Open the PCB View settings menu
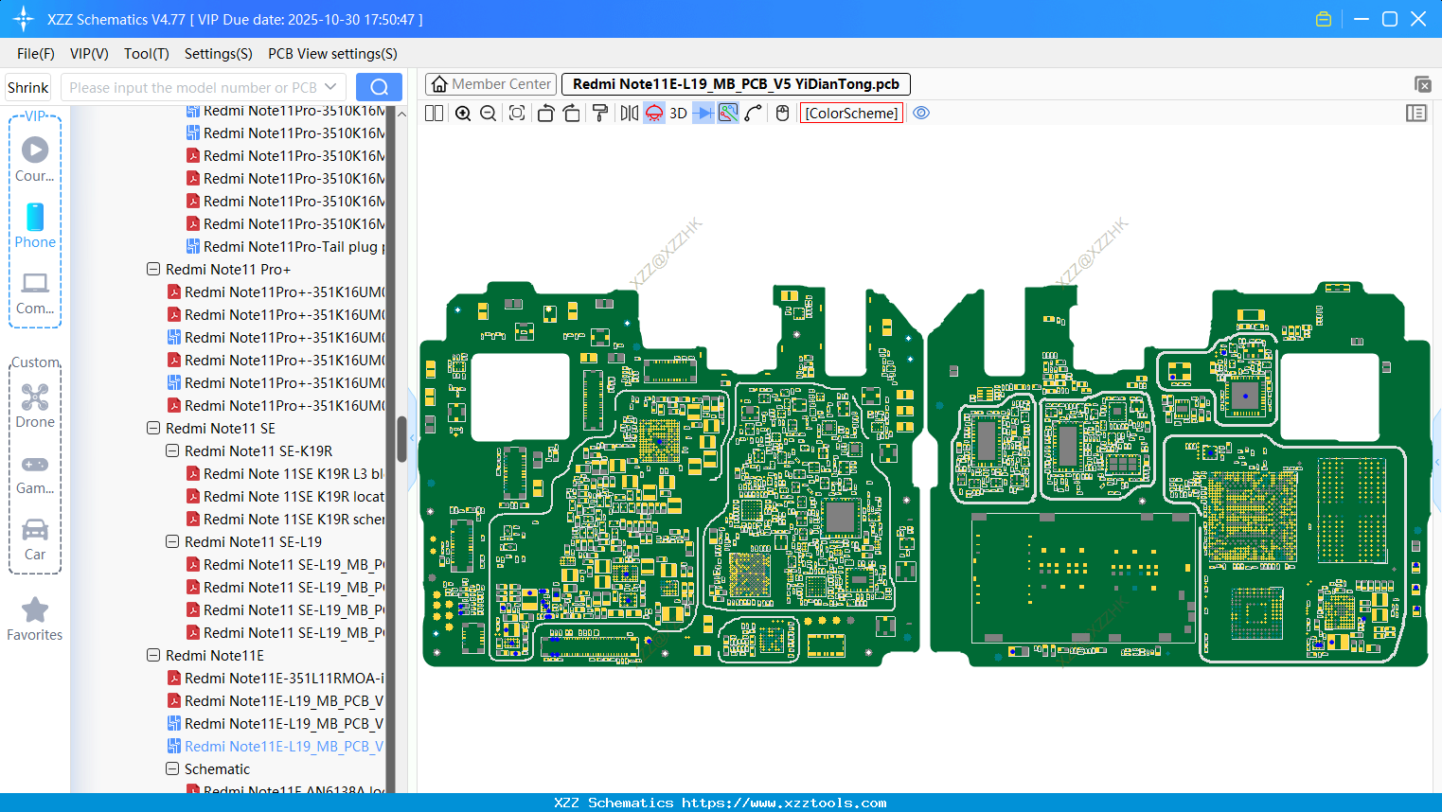1442x812 pixels. coord(331,54)
